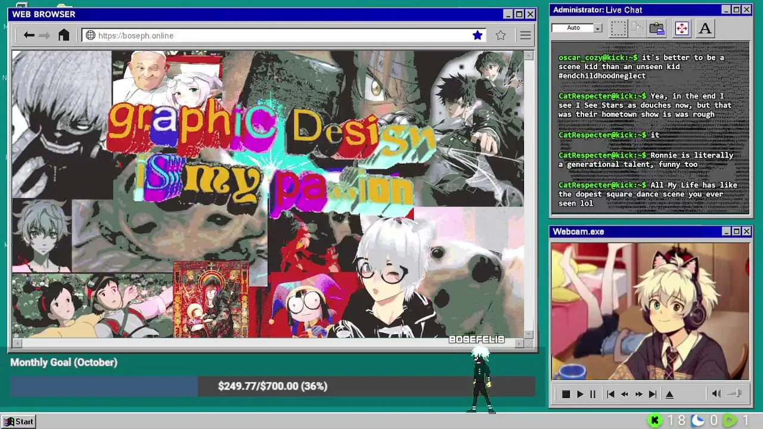The image size is (763, 429).
Task: Click the browser forward arrow
Action: (45, 35)
